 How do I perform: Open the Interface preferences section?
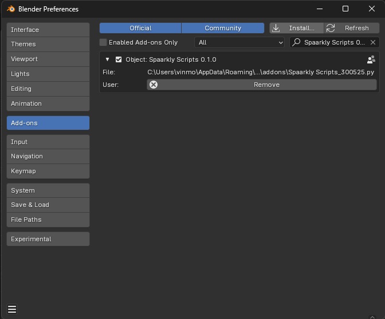pyautogui.click(x=48, y=30)
